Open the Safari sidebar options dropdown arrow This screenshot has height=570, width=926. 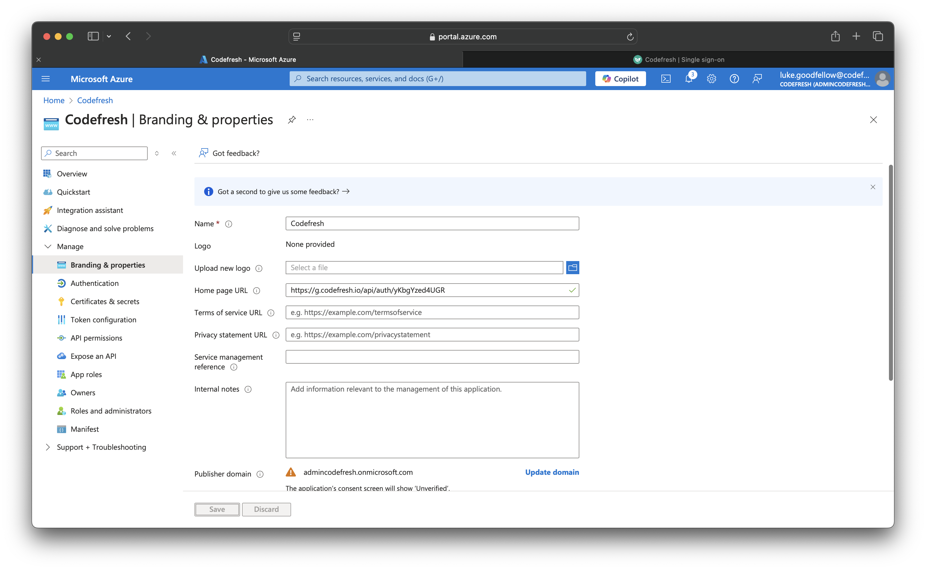109,36
